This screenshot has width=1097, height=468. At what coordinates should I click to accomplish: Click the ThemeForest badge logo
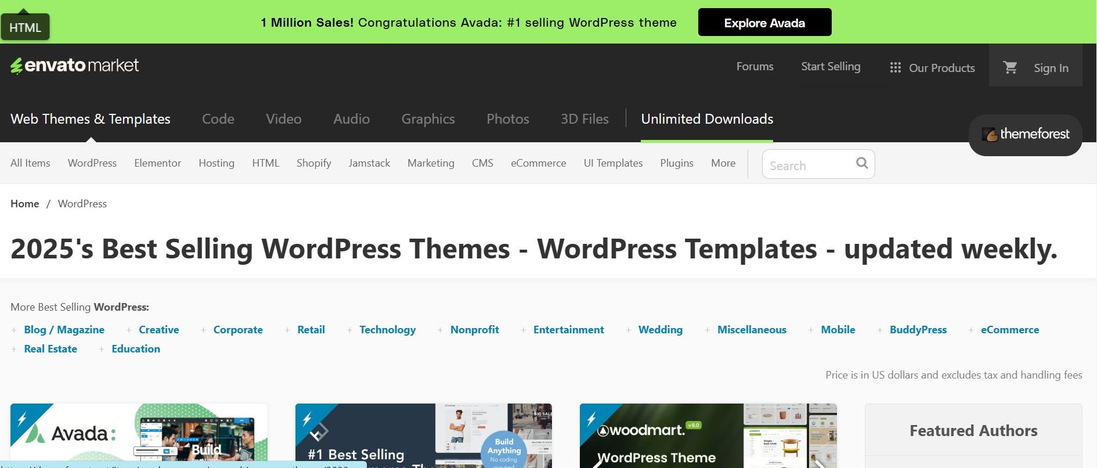point(1026,134)
